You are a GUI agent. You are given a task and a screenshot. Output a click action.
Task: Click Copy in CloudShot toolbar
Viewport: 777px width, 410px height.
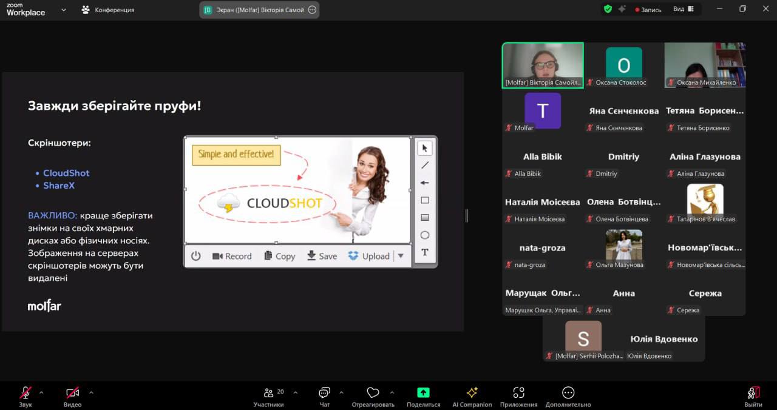pyautogui.click(x=279, y=256)
